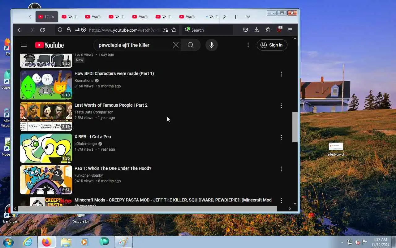
Task: Visit the Funkchen-Sparky channel
Action: 88,175
